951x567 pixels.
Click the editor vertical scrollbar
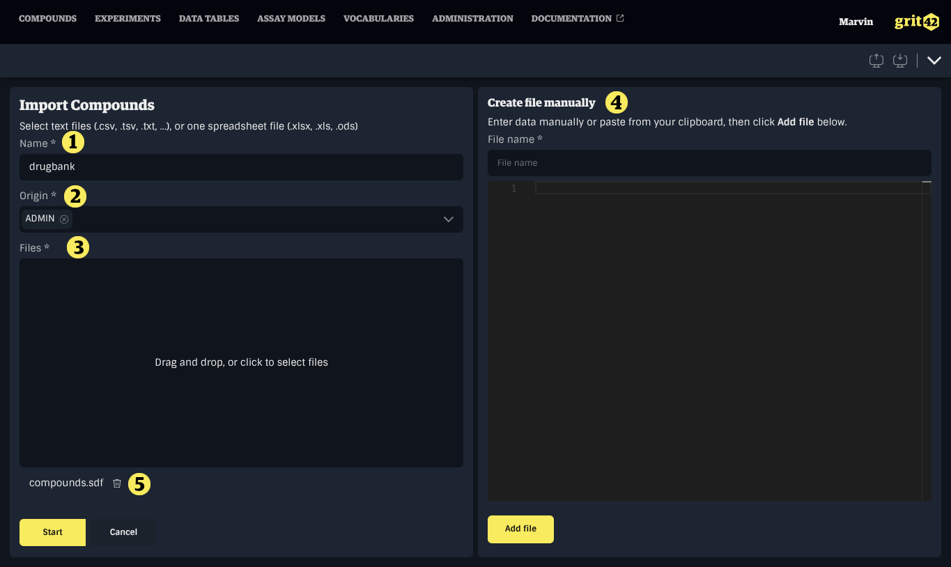(x=927, y=341)
